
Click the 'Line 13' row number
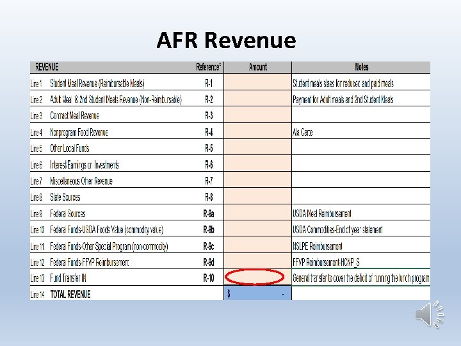click(x=37, y=278)
